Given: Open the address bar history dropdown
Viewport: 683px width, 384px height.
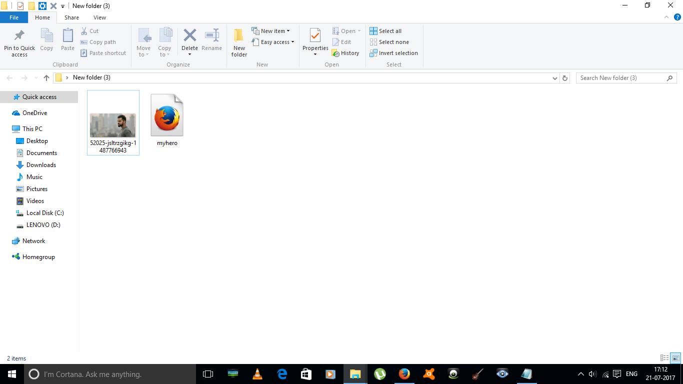Looking at the screenshot, I should coord(554,78).
